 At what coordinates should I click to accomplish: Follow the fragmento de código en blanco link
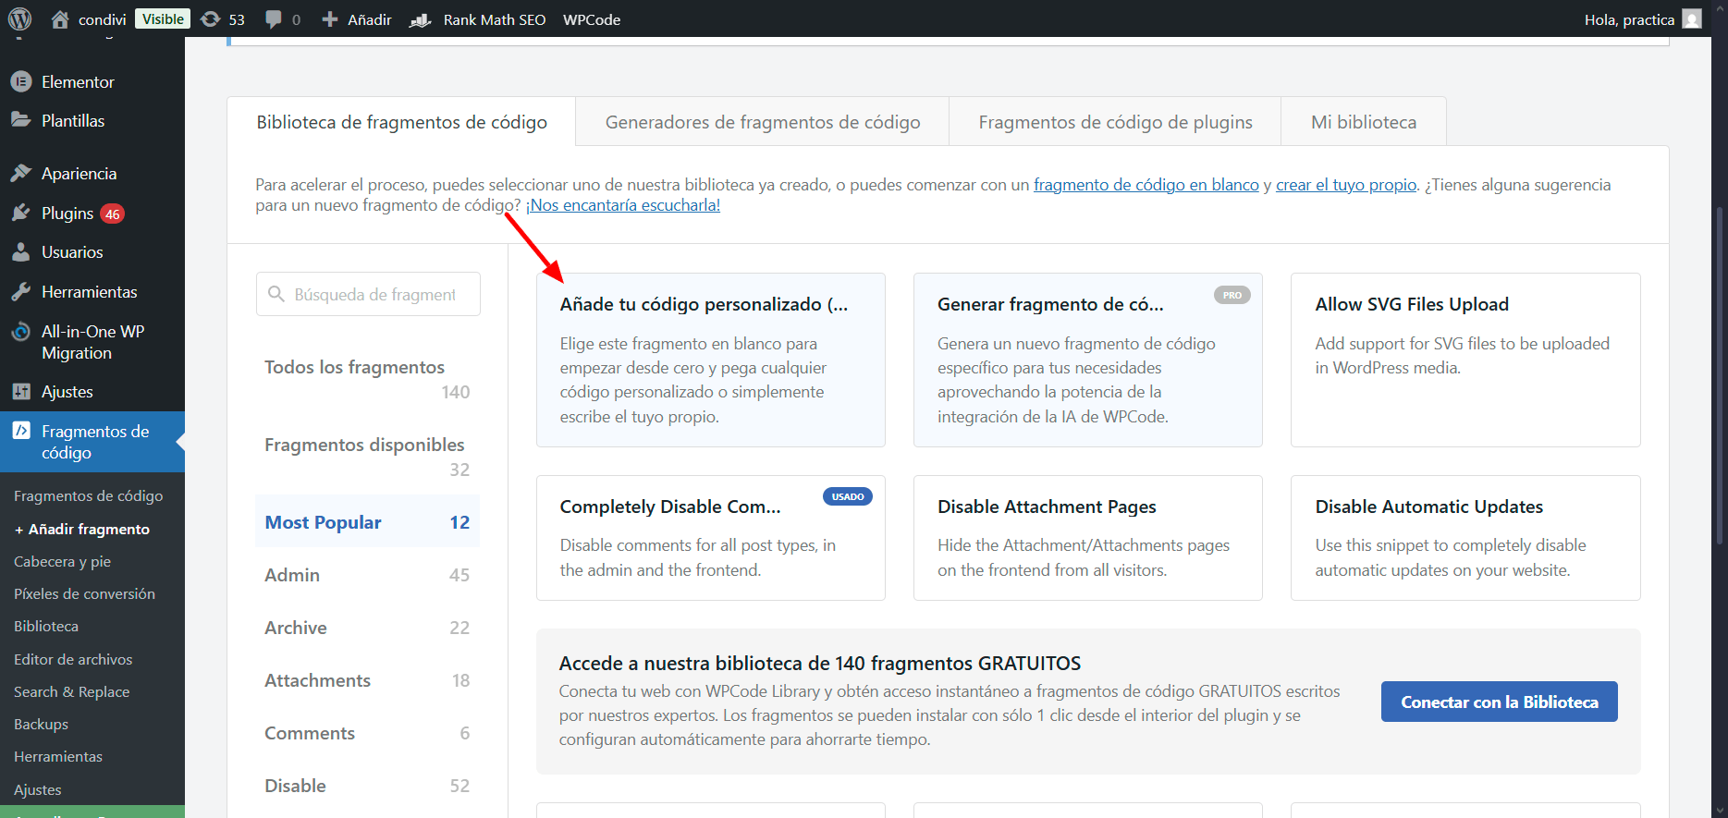pyautogui.click(x=1146, y=185)
